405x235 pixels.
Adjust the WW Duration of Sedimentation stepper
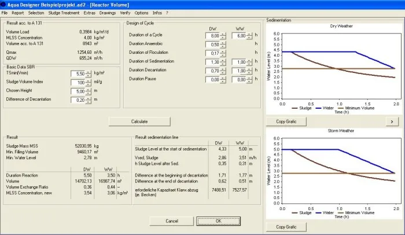point(249,63)
